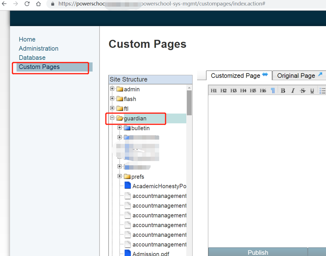Open Admission.pdf in site tree
The image size is (326, 256).
click(x=151, y=253)
